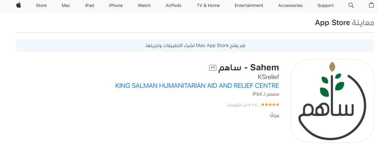Screen dimensions: 378x152
Task: Select iPhone in the navigation bar
Action: click(116, 5)
